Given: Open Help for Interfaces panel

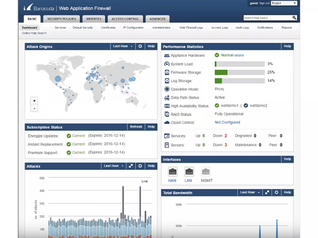Looking at the screenshot, I should tap(287, 159).
